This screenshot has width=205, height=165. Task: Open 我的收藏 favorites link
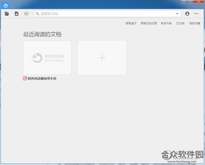pyautogui.click(x=195, y=23)
